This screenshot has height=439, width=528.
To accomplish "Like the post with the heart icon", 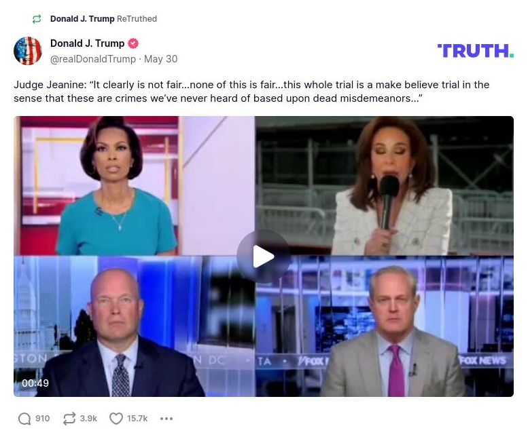I will pos(116,419).
